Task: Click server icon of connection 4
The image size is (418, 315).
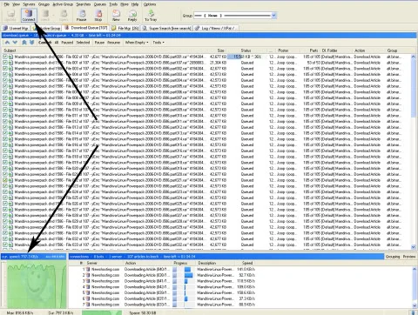Action: [88, 287]
